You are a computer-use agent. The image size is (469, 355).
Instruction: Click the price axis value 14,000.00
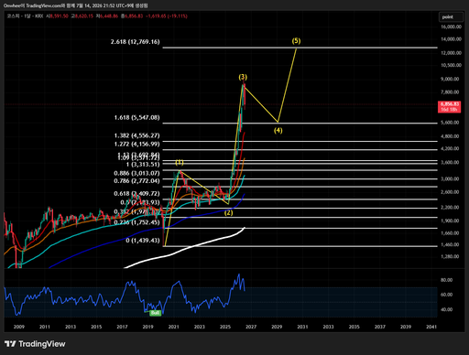pyautogui.click(x=451, y=39)
